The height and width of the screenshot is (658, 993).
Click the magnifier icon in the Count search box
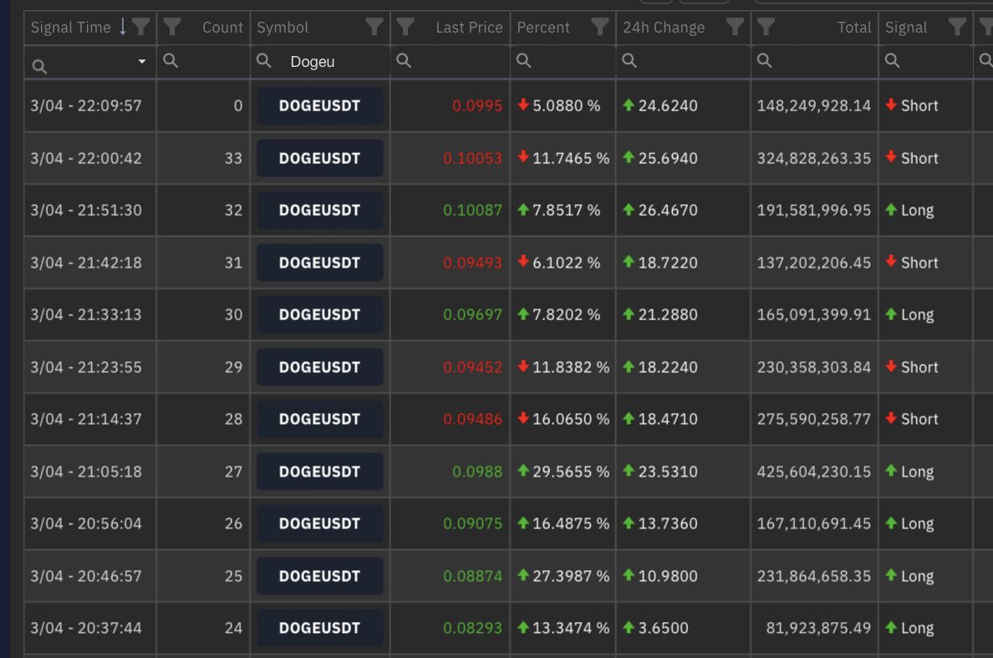point(169,61)
